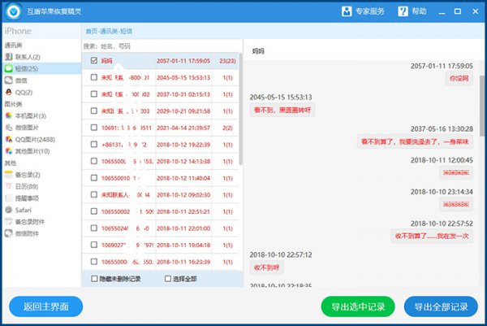Check the row dated 2018-10-11 22:51:21
487x326 pixels.
(x=94, y=211)
